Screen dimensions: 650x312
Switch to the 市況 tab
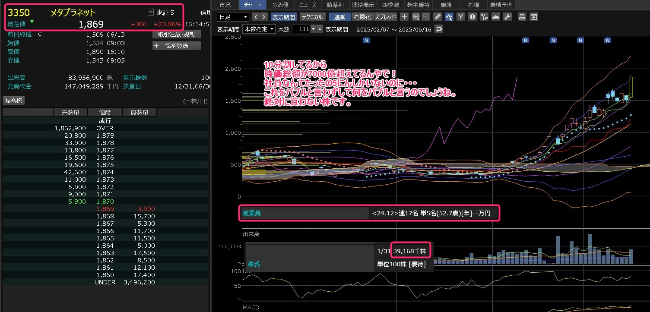pyautogui.click(x=225, y=5)
